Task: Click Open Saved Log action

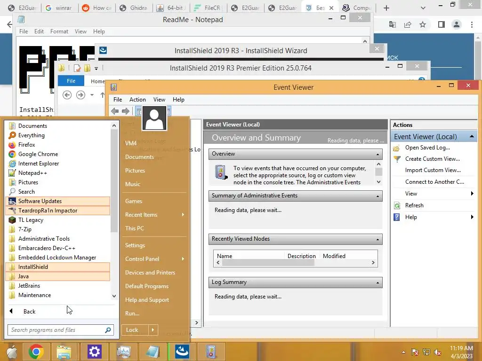Action: [x=427, y=148]
